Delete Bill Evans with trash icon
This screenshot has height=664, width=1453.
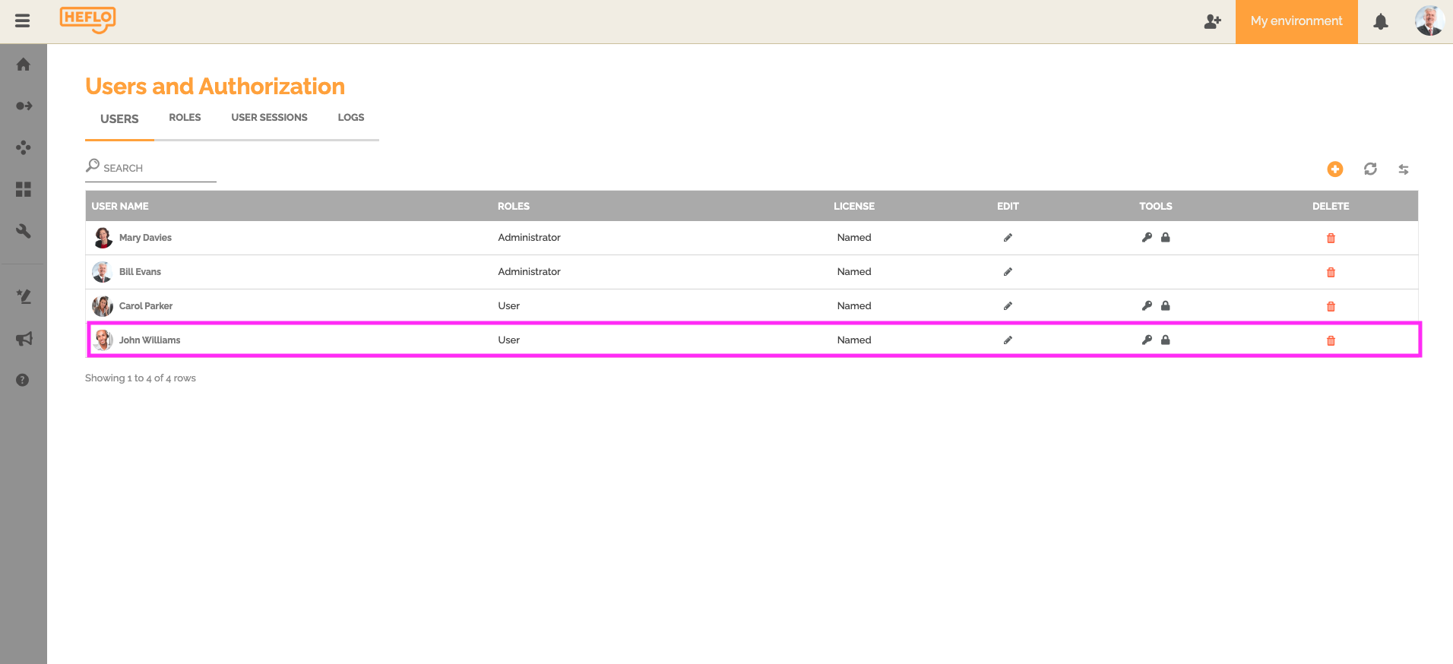point(1331,273)
